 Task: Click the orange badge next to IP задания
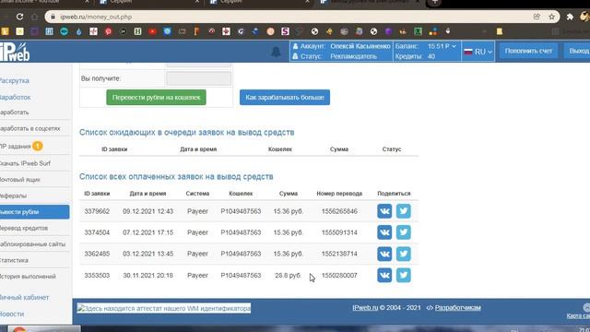pyautogui.click(x=37, y=146)
